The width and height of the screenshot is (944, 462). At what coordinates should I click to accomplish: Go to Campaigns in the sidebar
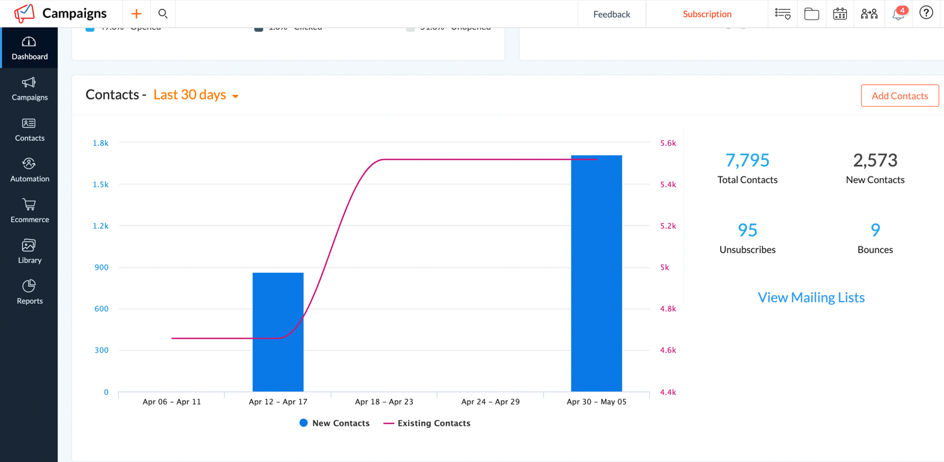(29, 89)
